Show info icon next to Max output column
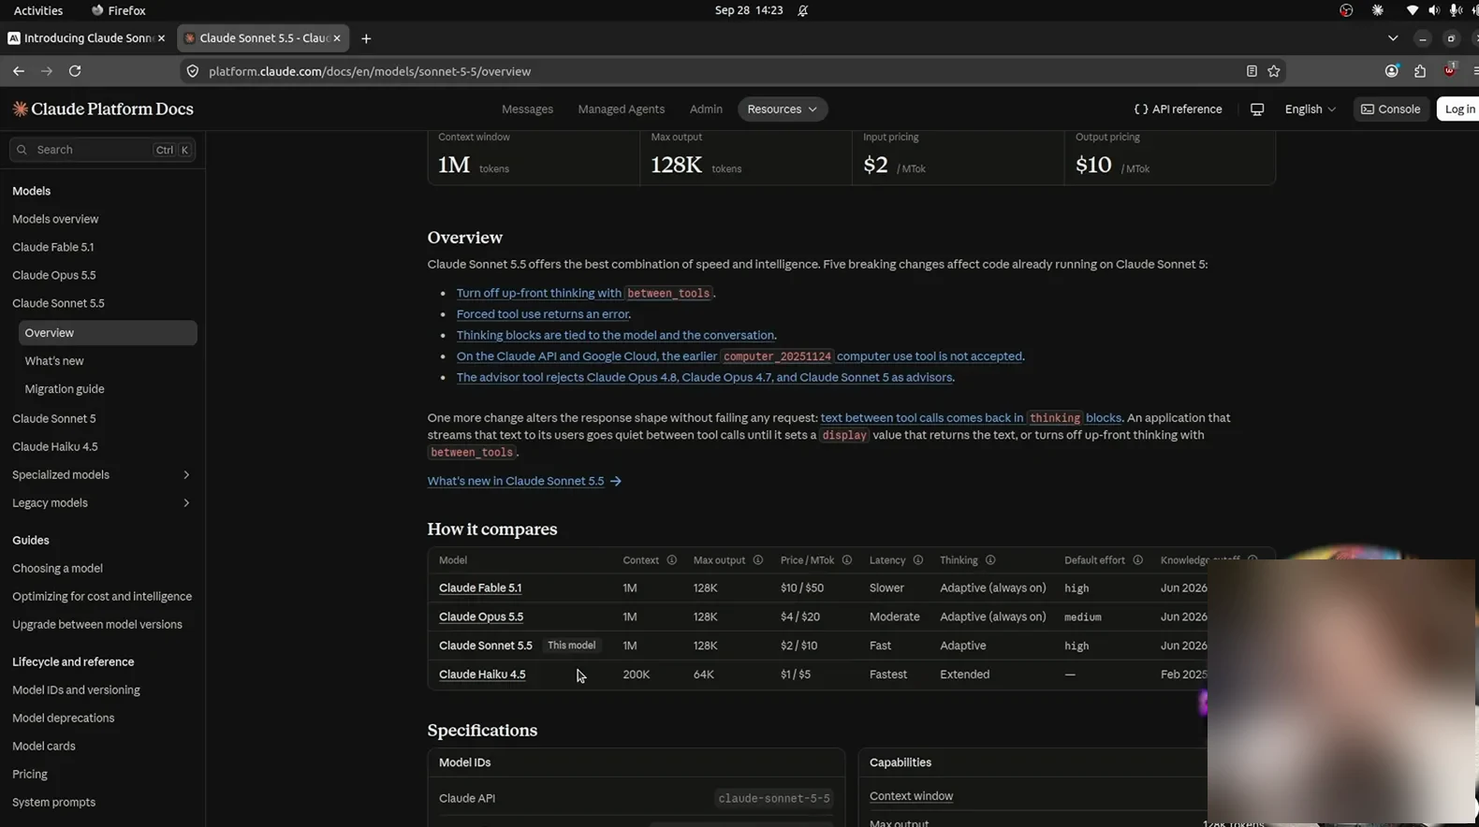 (x=757, y=560)
